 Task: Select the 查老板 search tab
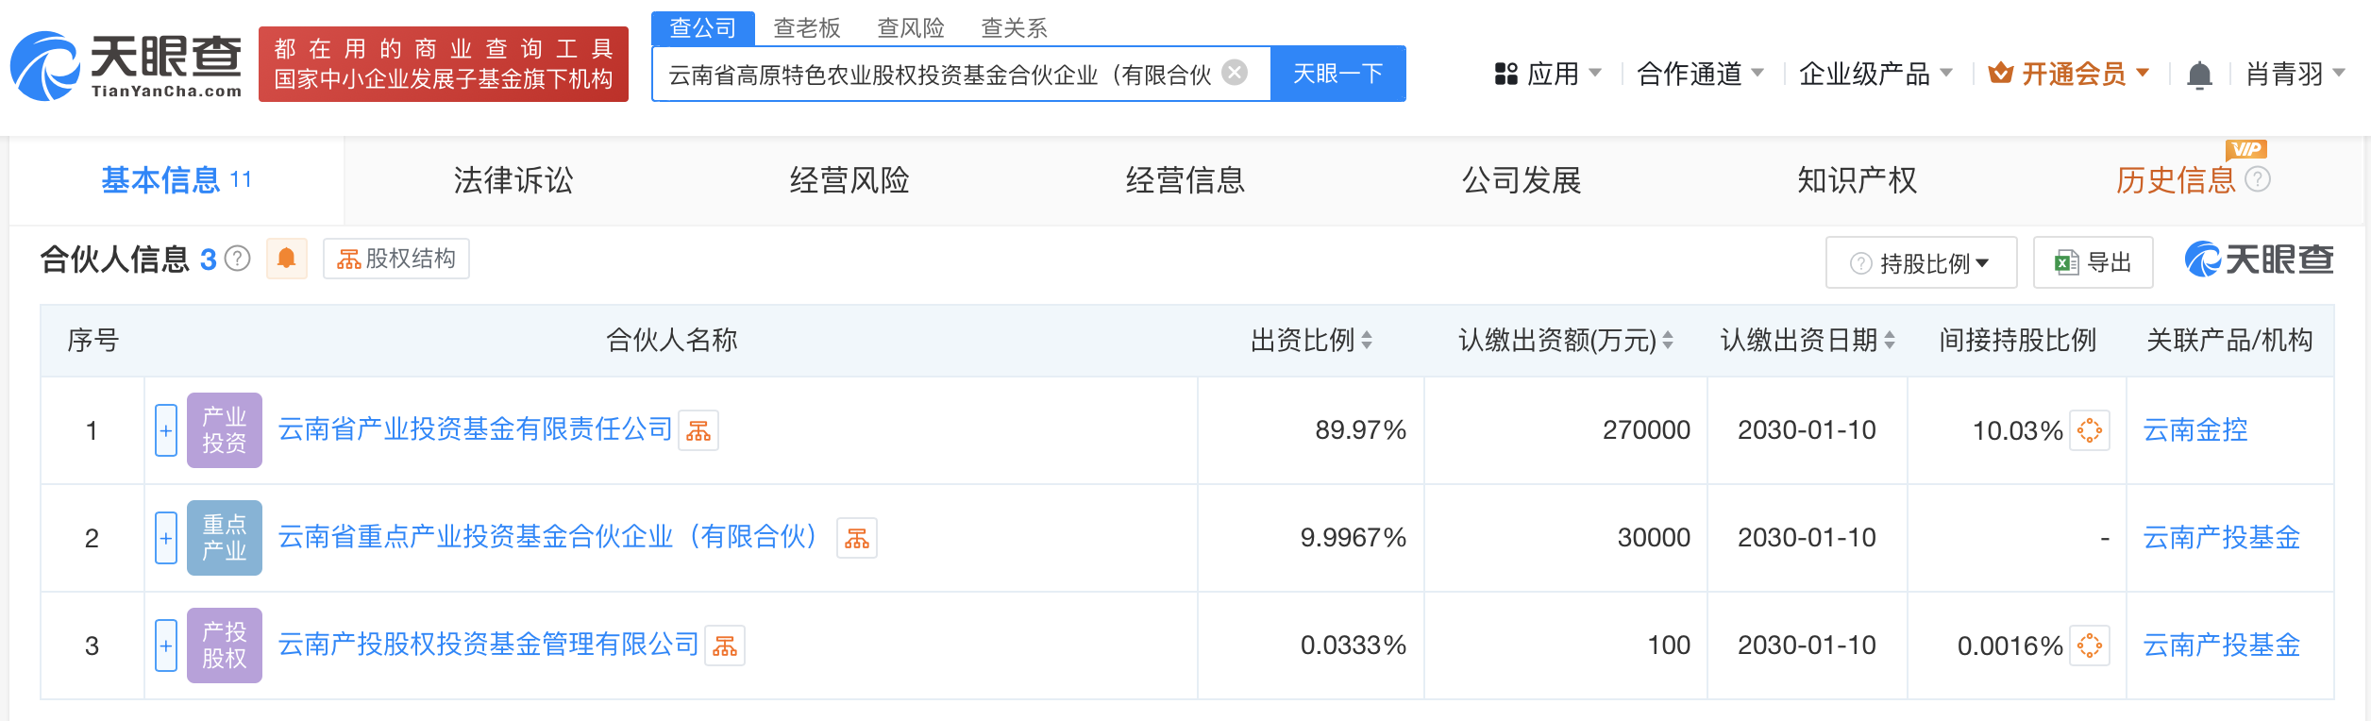point(807,28)
